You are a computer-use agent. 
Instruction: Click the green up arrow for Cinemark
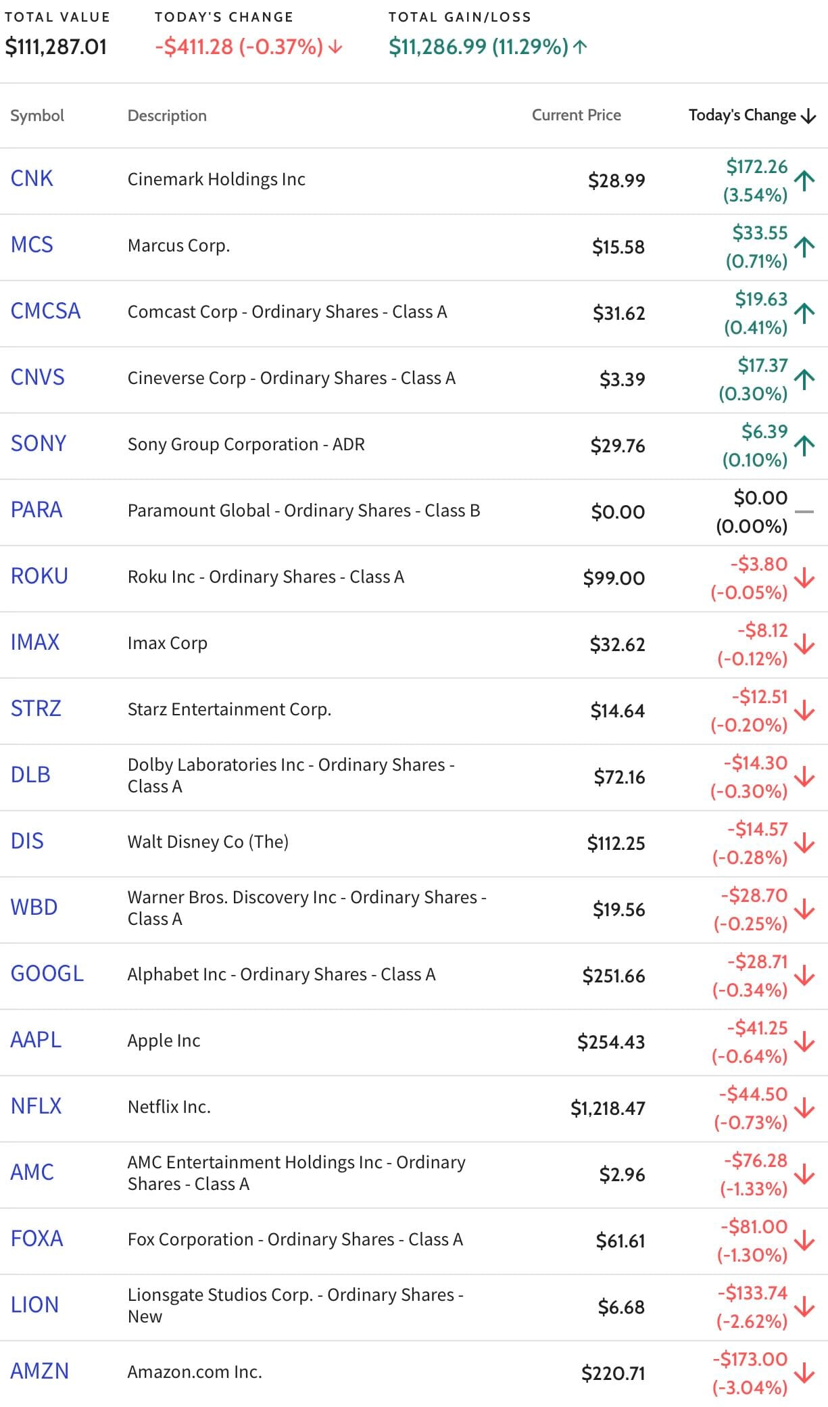pos(804,181)
